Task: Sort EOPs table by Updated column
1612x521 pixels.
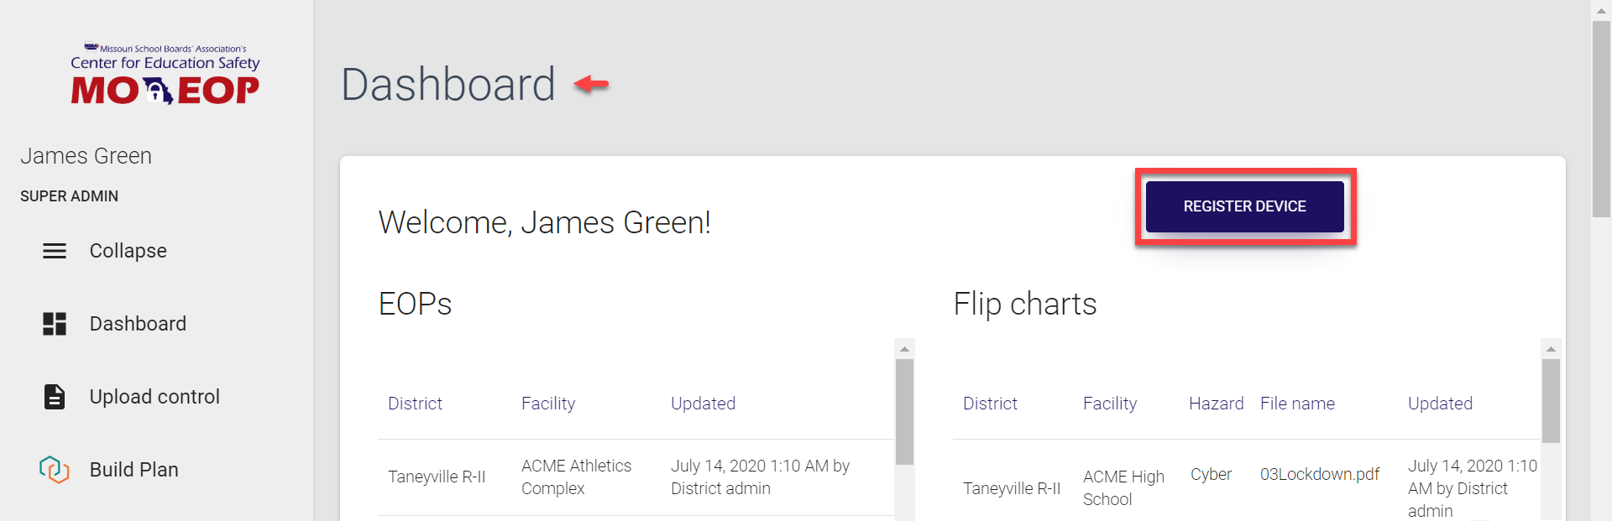Action: click(x=703, y=404)
